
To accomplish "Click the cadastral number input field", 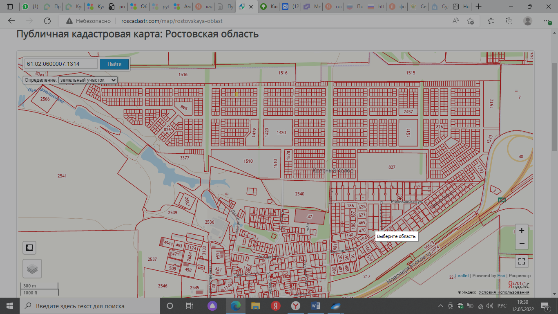I will pyautogui.click(x=61, y=64).
